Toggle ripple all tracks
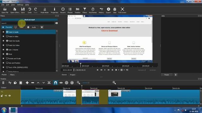 point(72,83)
